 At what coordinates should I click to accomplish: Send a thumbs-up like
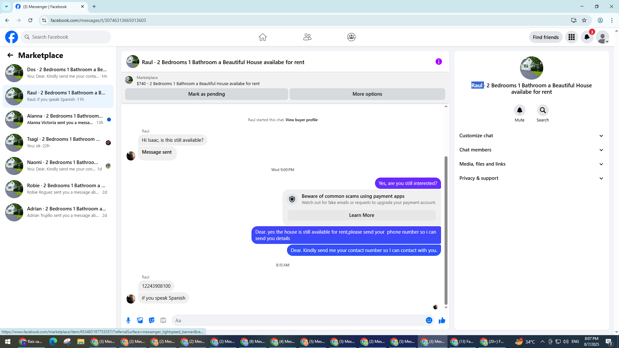click(442, 320)
